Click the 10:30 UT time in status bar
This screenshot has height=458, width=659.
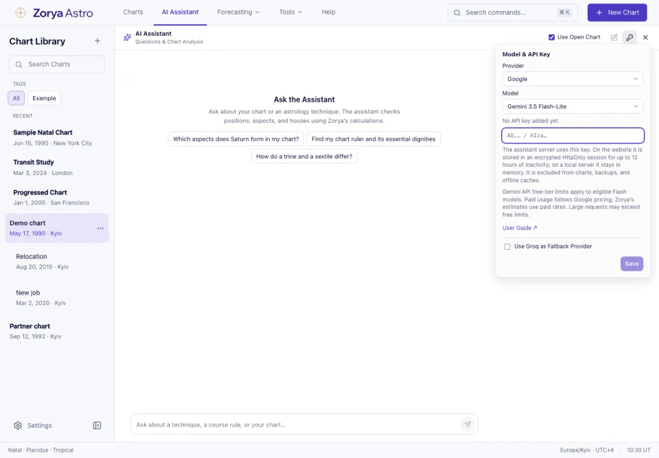pyautogui.click(x=639, y=450)
